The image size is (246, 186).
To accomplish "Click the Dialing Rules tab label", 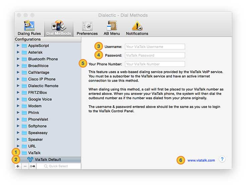I will pos(29,34).
